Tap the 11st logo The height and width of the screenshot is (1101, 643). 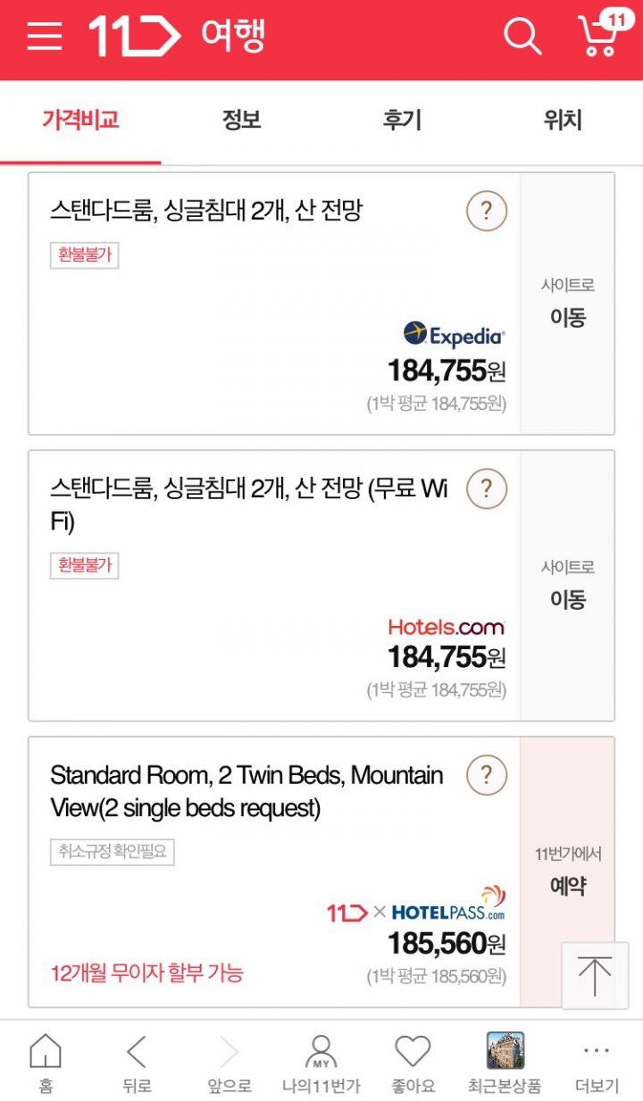pyautogui.click(x=134, y=37)
